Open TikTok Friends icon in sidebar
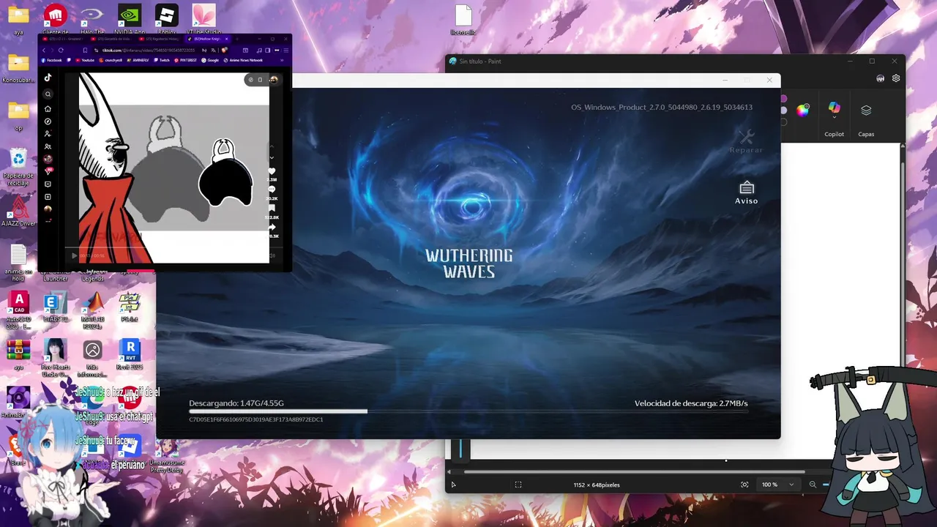The height and width of the screenshot is (527, 937). pos(48,146)
